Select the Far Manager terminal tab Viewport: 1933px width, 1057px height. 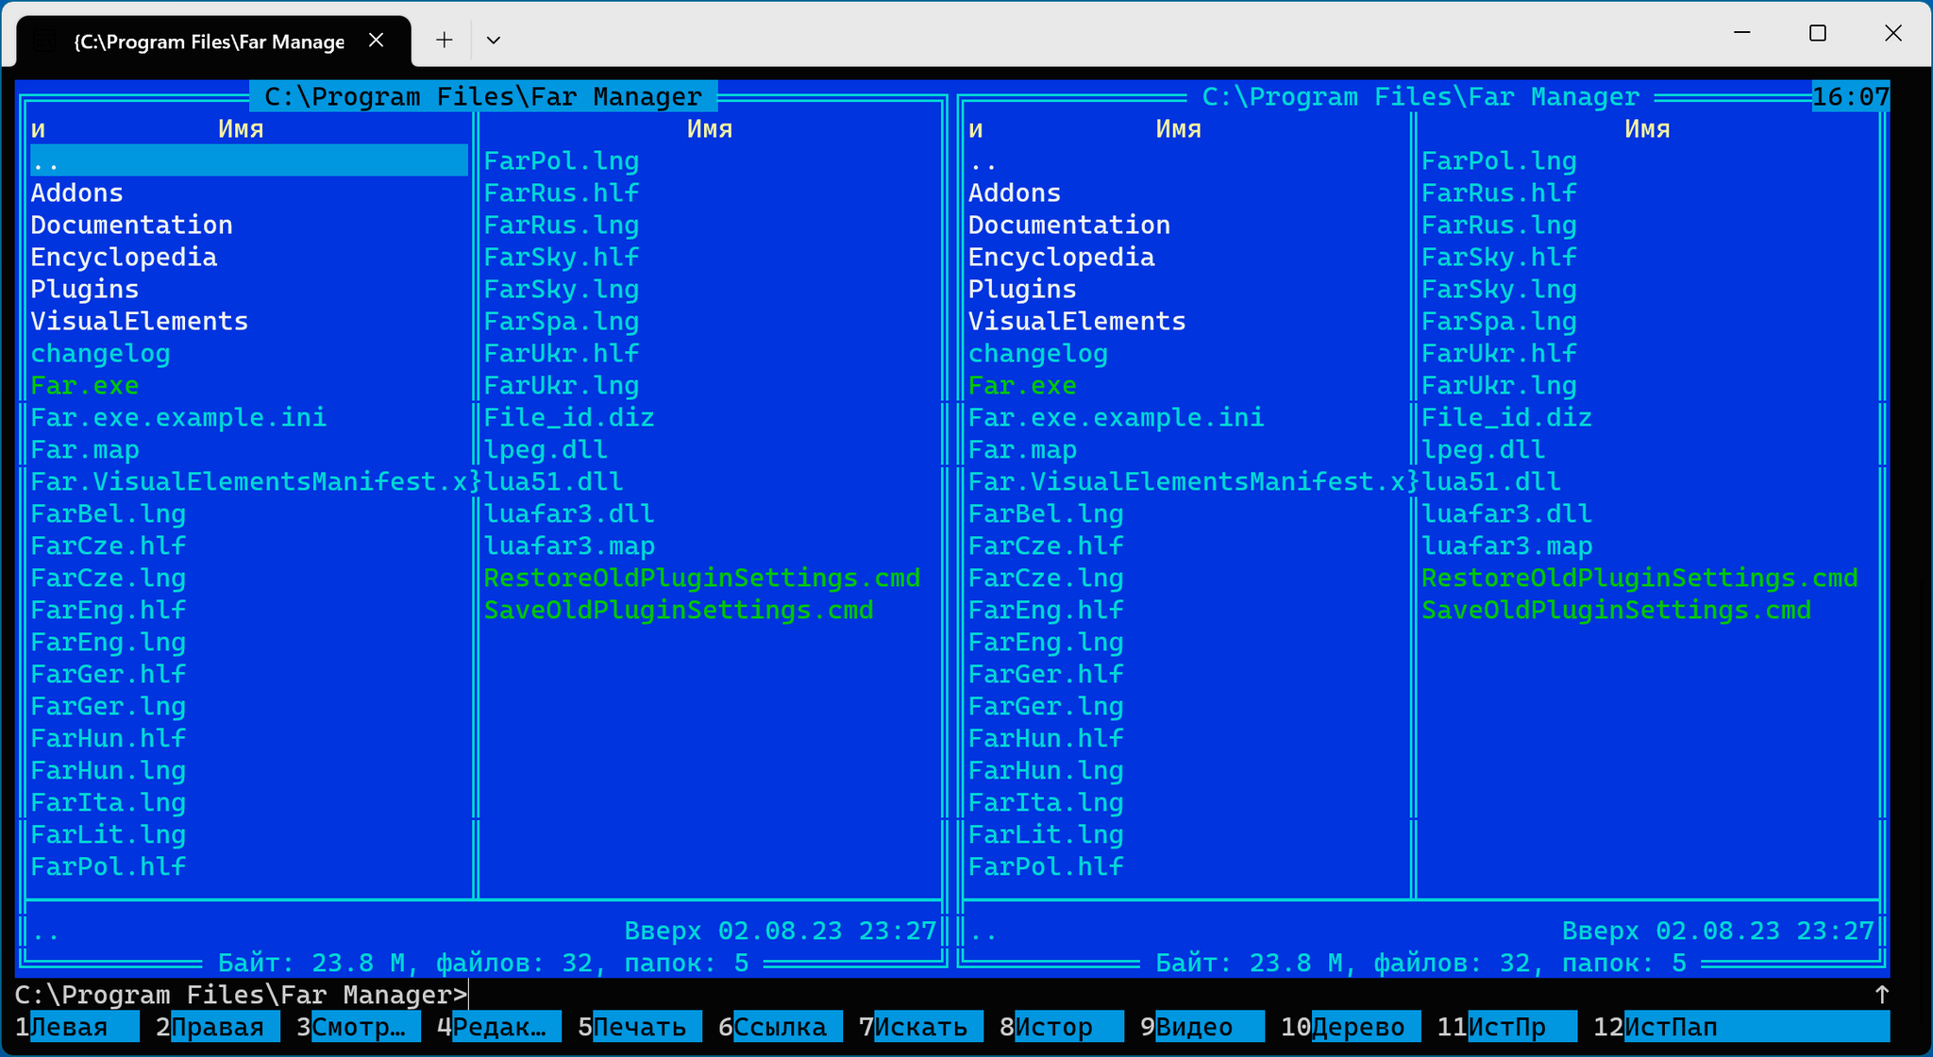[x=213, y=41]
